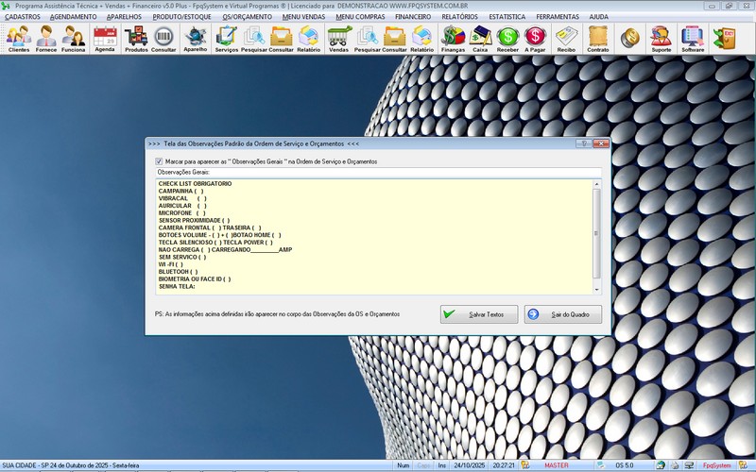Open the Produtos icon
Image resolution: width=756 pixels, height=472 pixels.
pyautogui.click(x=136, y=39)
